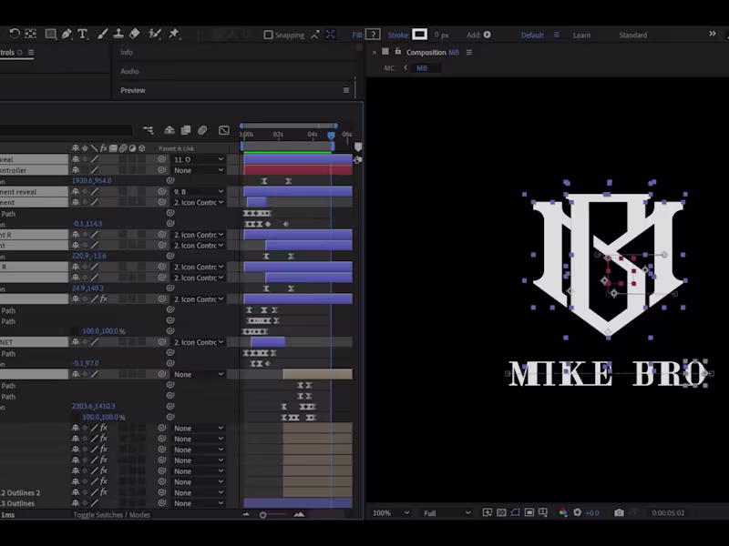
Task: Select the Brush tool
Action: 102,35
